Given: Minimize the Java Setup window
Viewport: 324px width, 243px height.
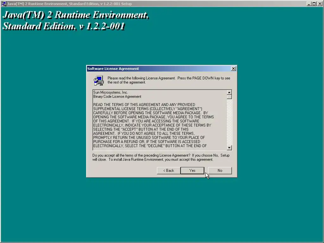Looking at the screenshot, I should click(309, 4).
